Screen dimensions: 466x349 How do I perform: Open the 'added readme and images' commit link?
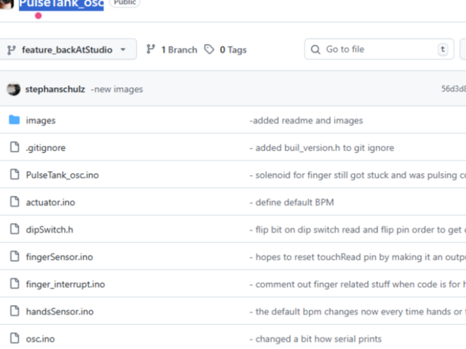tap(306, 120)
